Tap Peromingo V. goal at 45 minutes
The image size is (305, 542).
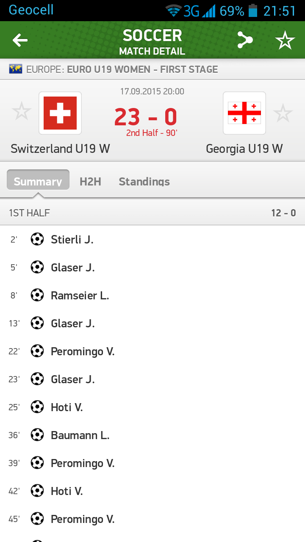83,519
